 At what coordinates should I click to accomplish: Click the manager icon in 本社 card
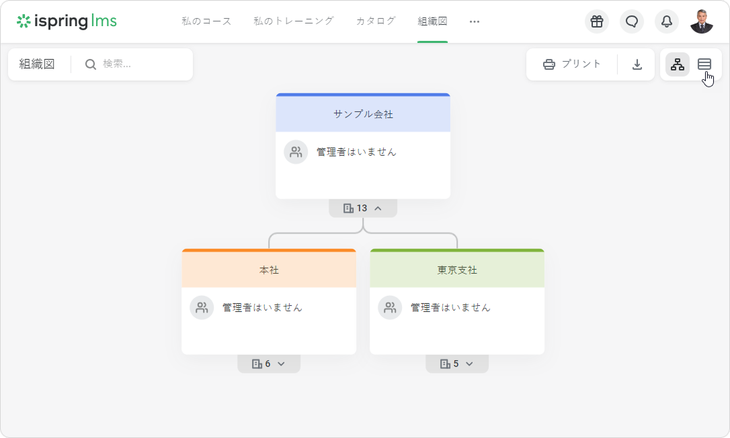202,308
